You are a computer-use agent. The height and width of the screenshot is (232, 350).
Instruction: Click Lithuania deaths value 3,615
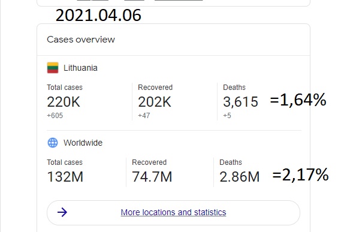tap(241, 102)
